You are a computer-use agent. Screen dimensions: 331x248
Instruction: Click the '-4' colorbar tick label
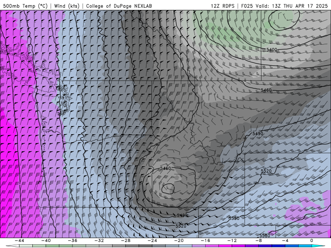(x=285, y=241)
